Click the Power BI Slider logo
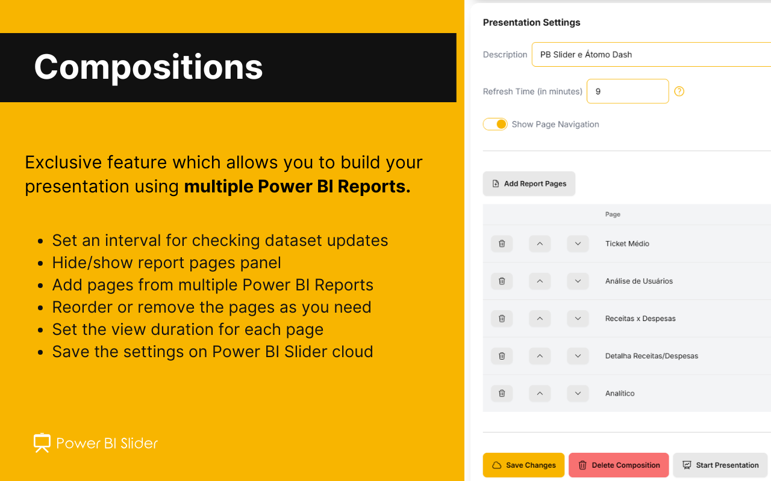 95,443
